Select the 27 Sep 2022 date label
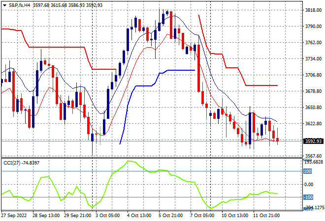This screenshot has height=221, width=325. click(x=14, y=216)
